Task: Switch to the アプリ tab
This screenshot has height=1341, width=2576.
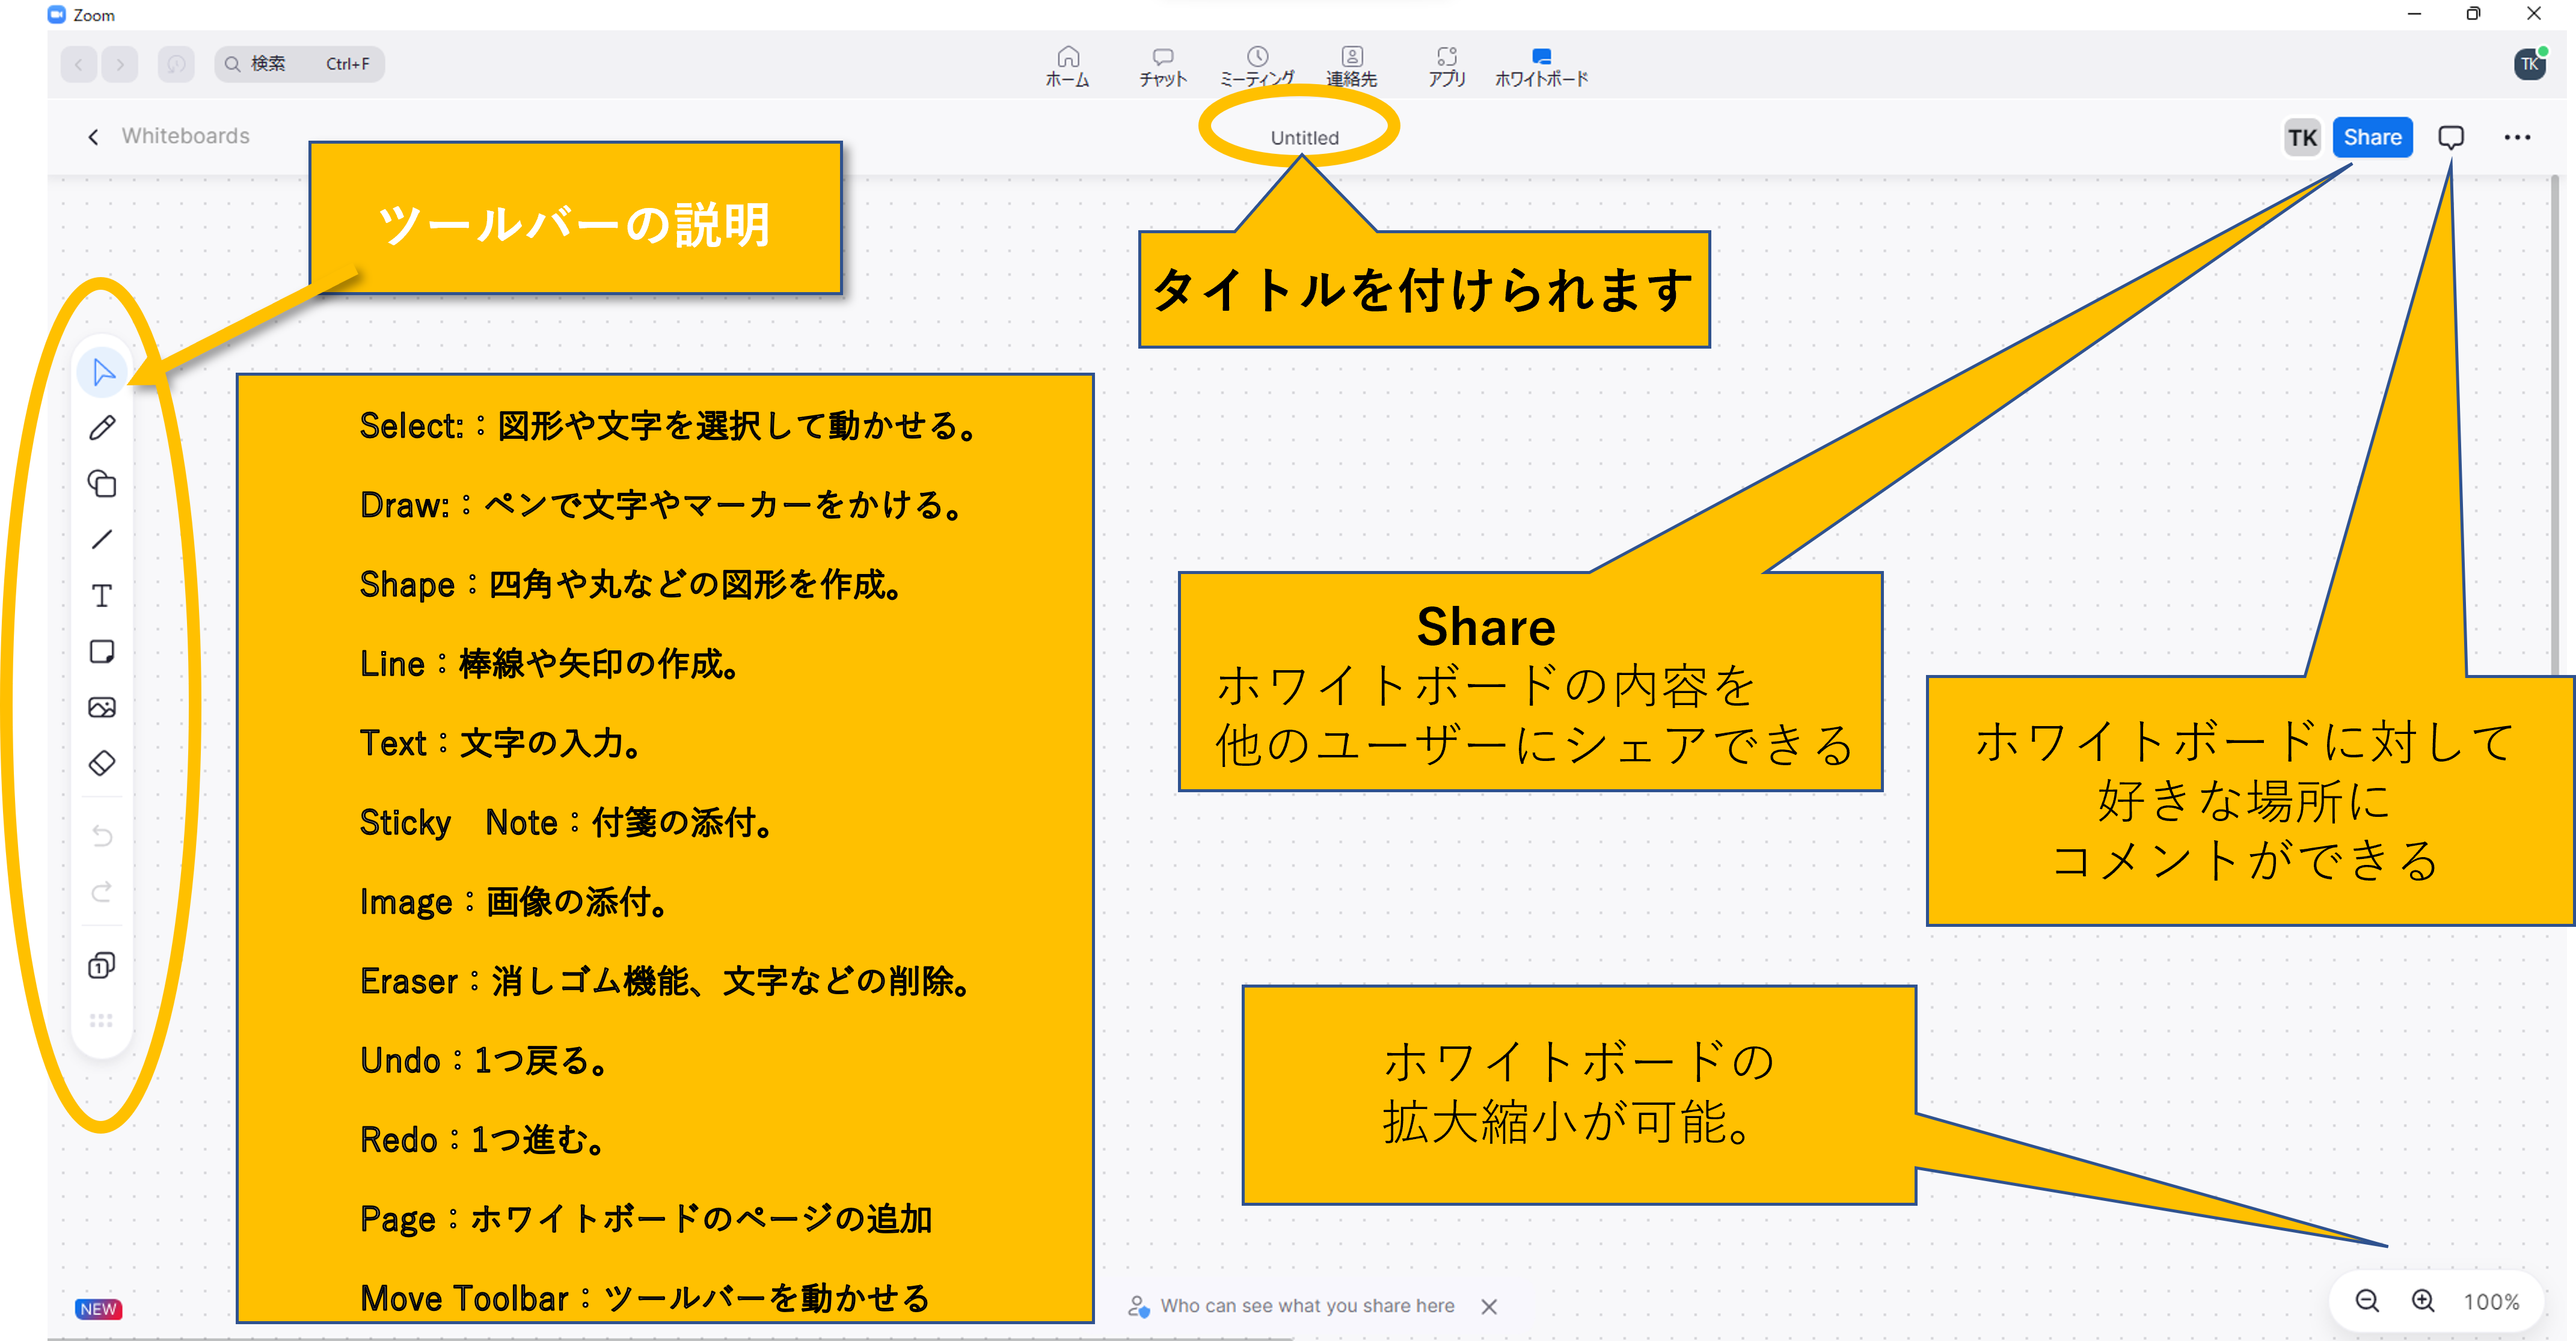Action: [x=1446, y=66]
